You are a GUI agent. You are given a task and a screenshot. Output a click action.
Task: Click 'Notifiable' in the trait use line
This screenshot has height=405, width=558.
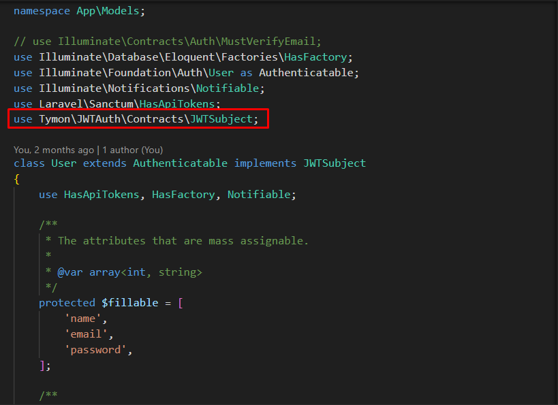coord(259,195)
